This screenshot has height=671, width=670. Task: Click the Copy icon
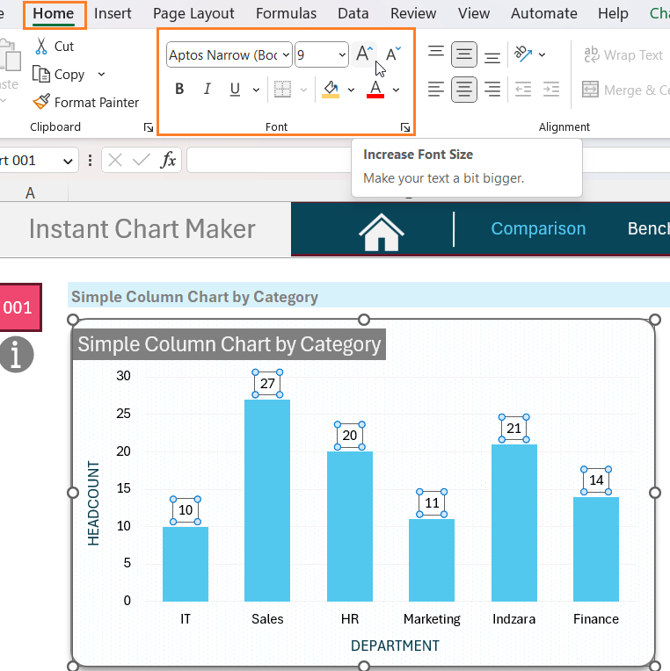[41, 74]
